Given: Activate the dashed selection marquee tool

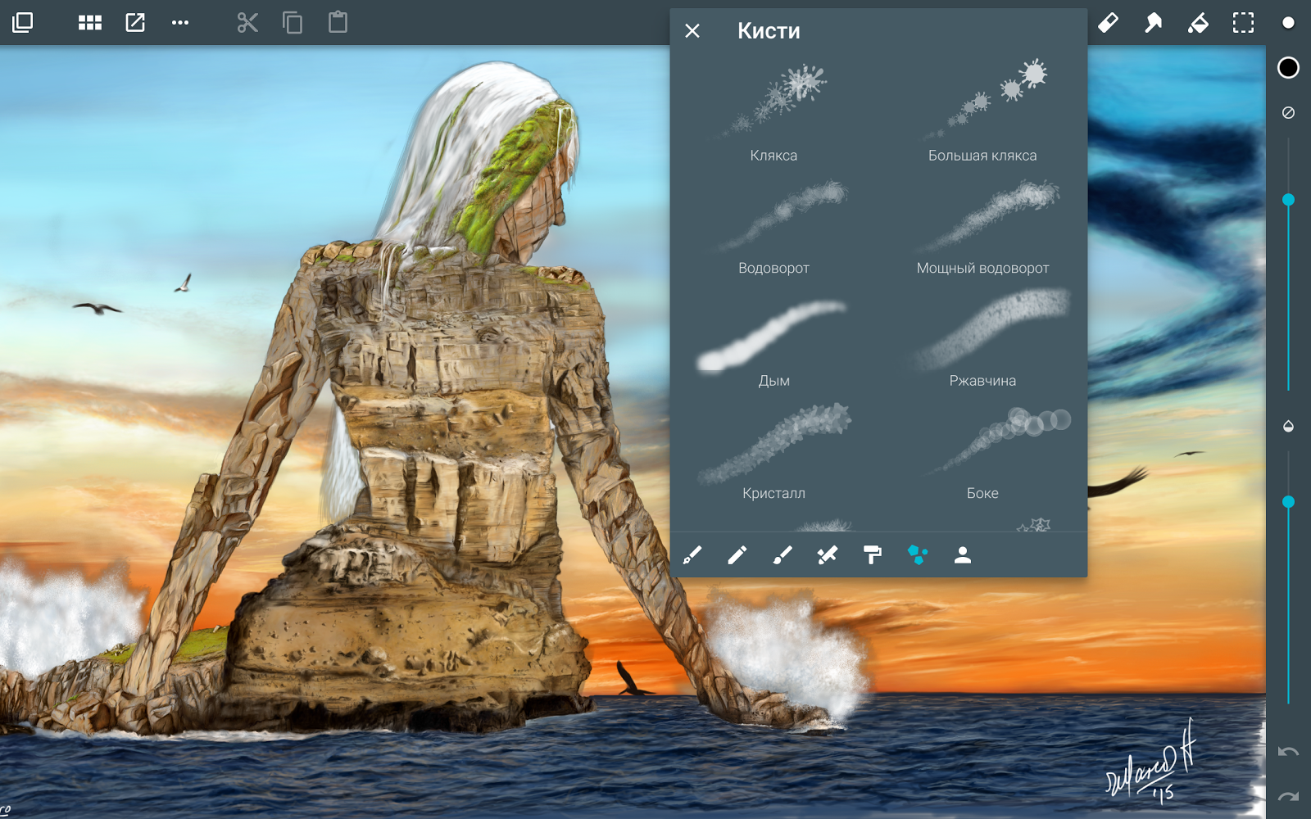Looking at the screenshot, I should 1243,22.
